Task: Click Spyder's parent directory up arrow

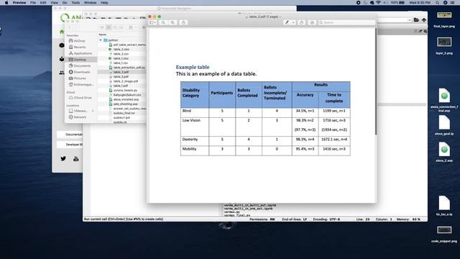Action: click(424, 20)
